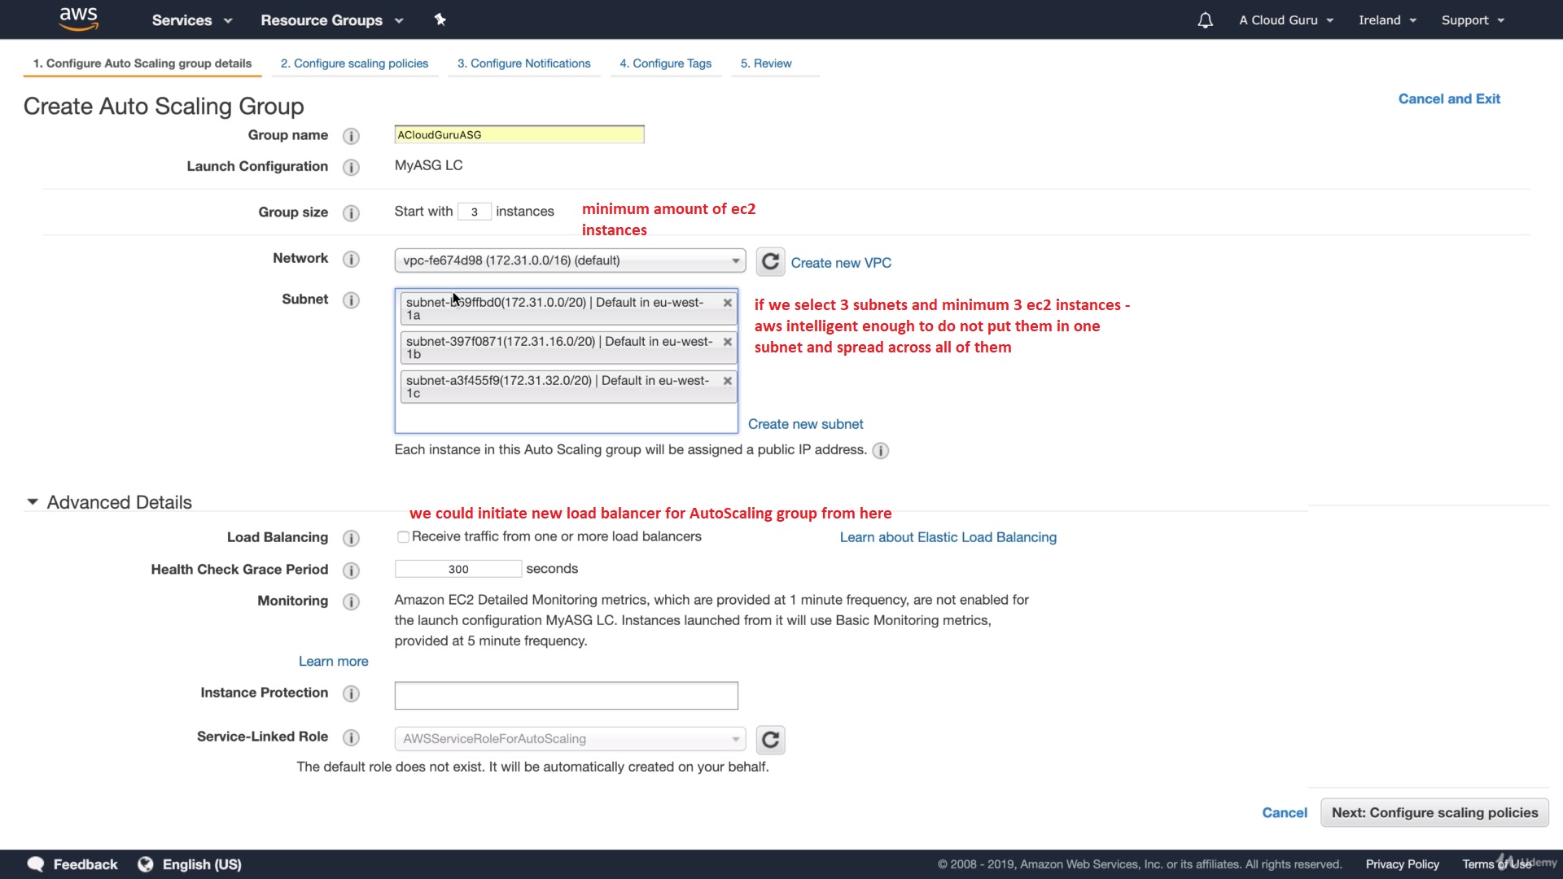Click refresh icon beside Service-Linked Role
The height and width of the screenshot is (879, 1563).
(x=770, y=739)
